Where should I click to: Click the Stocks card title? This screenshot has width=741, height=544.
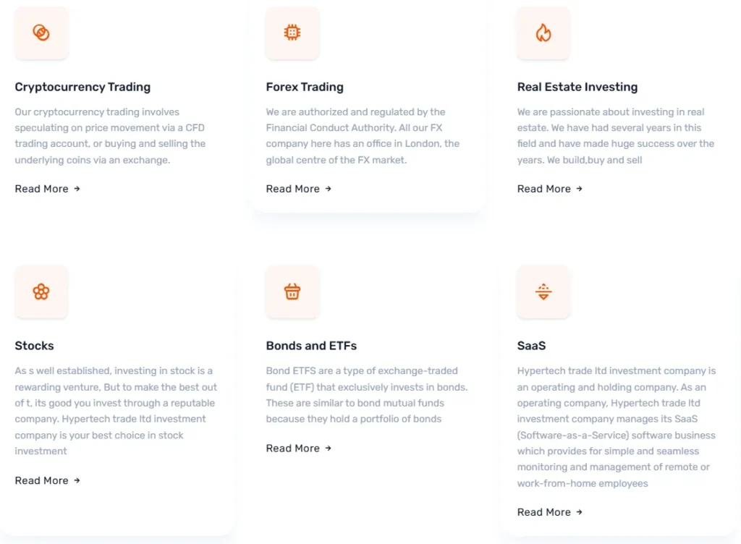34,346
